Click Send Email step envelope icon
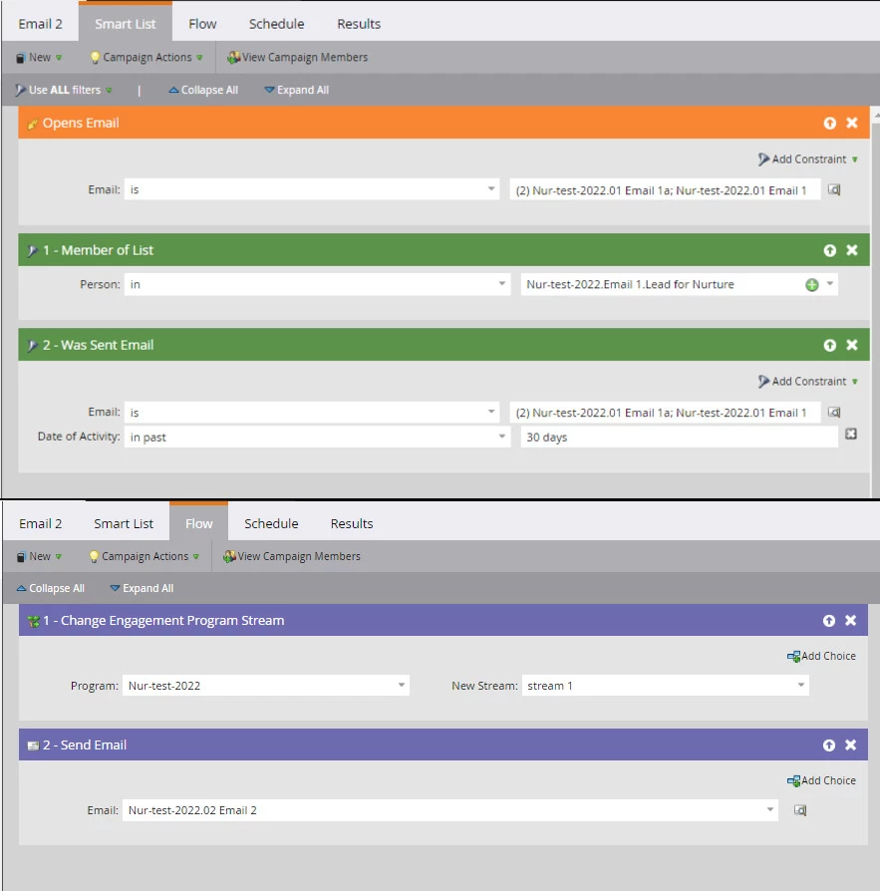Viewport: 880px width, 891px height. pyautogui.click(x=33, y=745)
